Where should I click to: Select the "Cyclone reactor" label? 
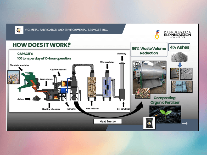tap(58, 69)
